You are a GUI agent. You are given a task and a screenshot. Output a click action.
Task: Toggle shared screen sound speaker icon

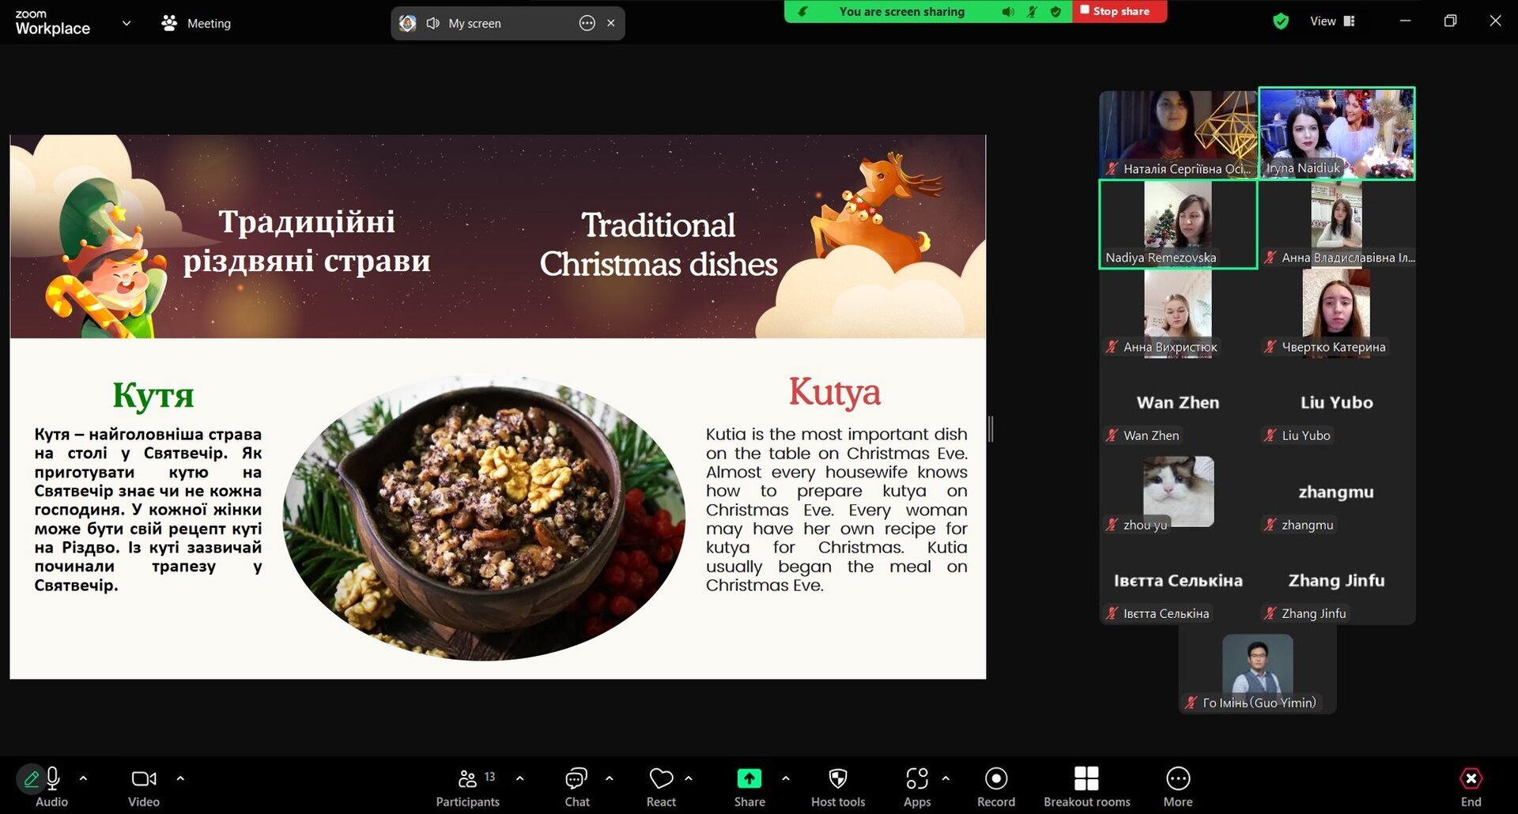click(x=432, y=24)
